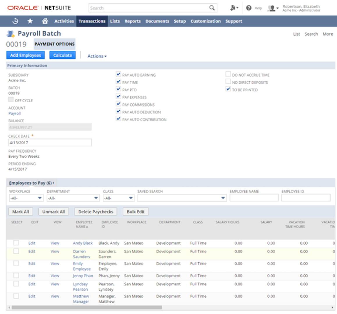Screen dimensions: 337x314
Task: Click View for Emily Employee row
Action: click(55, 263)
